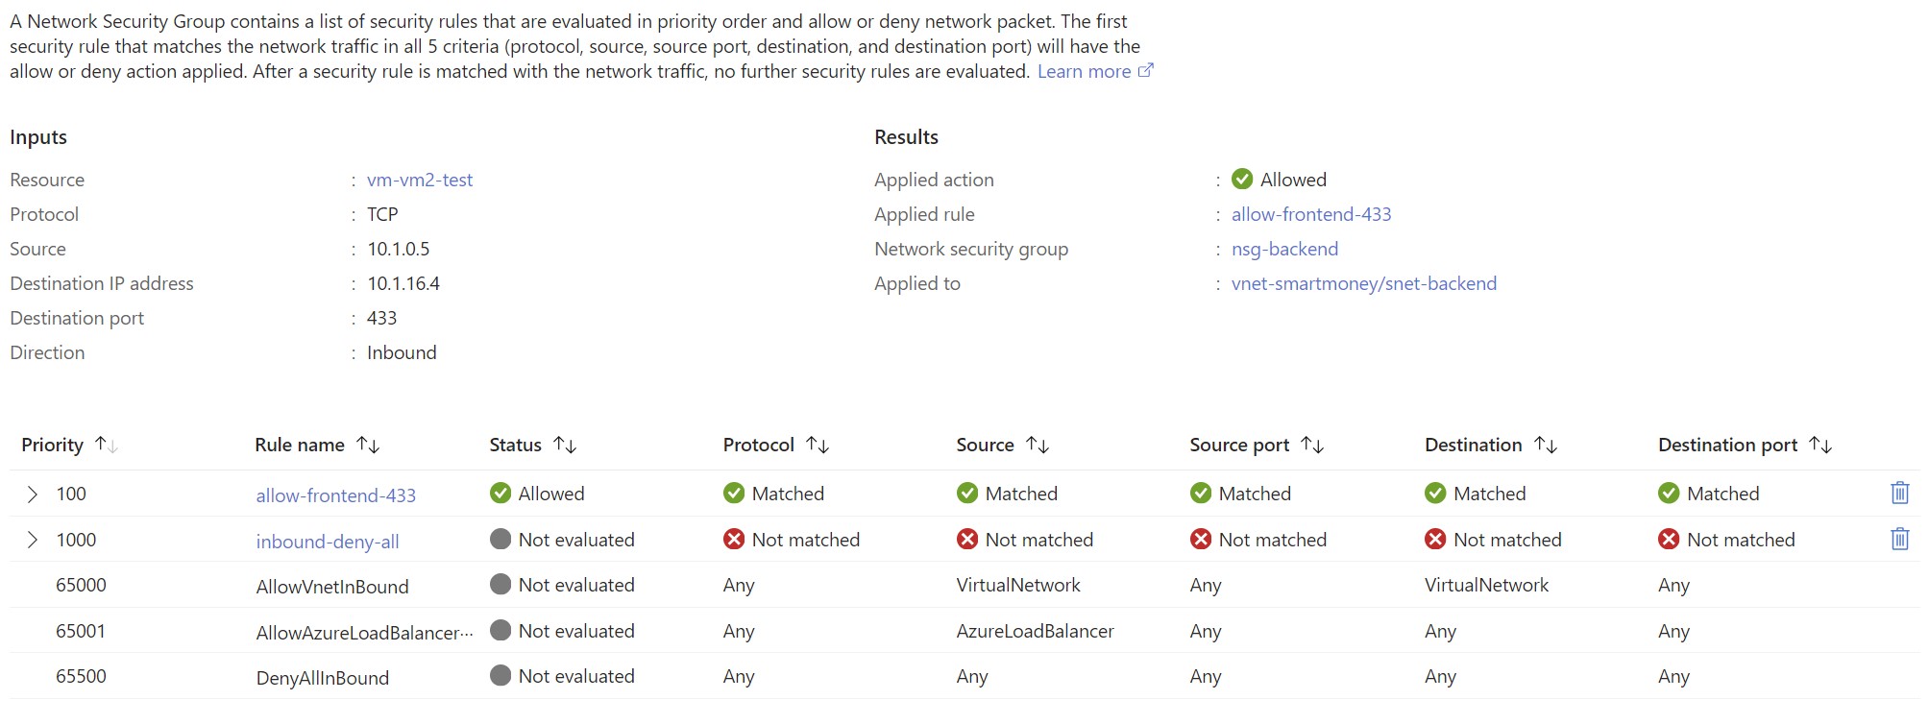Open vnet-smartmoney/snet-backend subnet link
This screenshot has width=1929, height=724.
tap(1364, 283)
